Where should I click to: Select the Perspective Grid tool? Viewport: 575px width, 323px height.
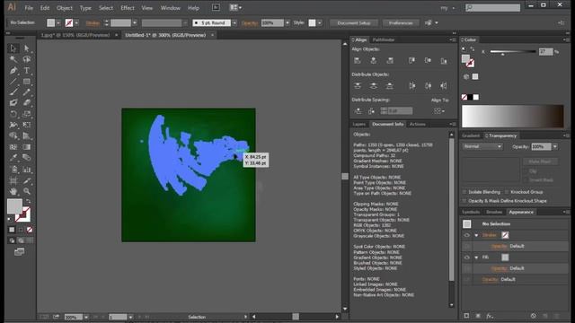click(x=27, y=135)
